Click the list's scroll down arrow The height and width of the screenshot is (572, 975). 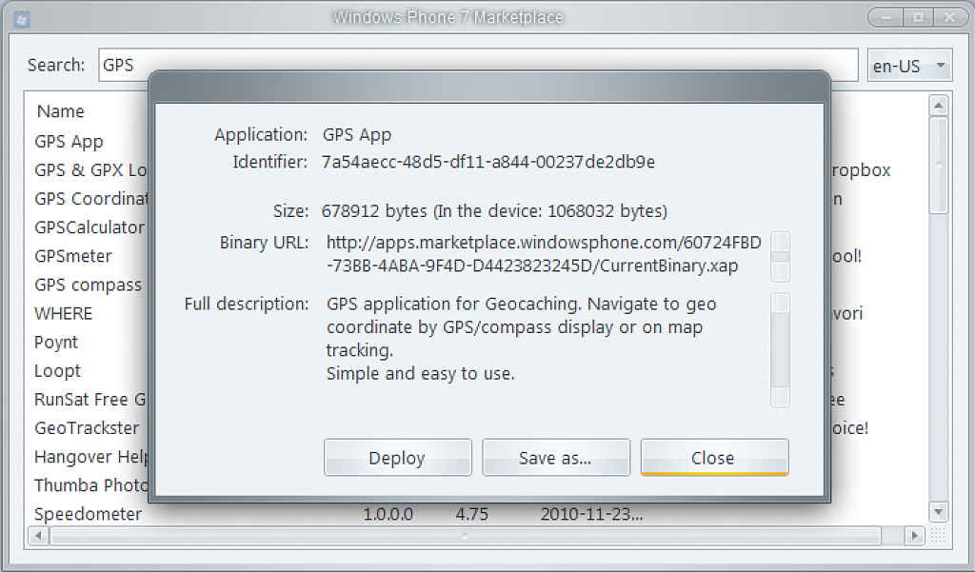point(938,512)
